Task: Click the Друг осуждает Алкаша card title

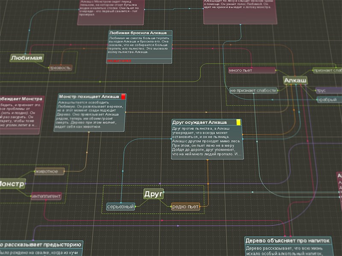Action: (203, 122)
